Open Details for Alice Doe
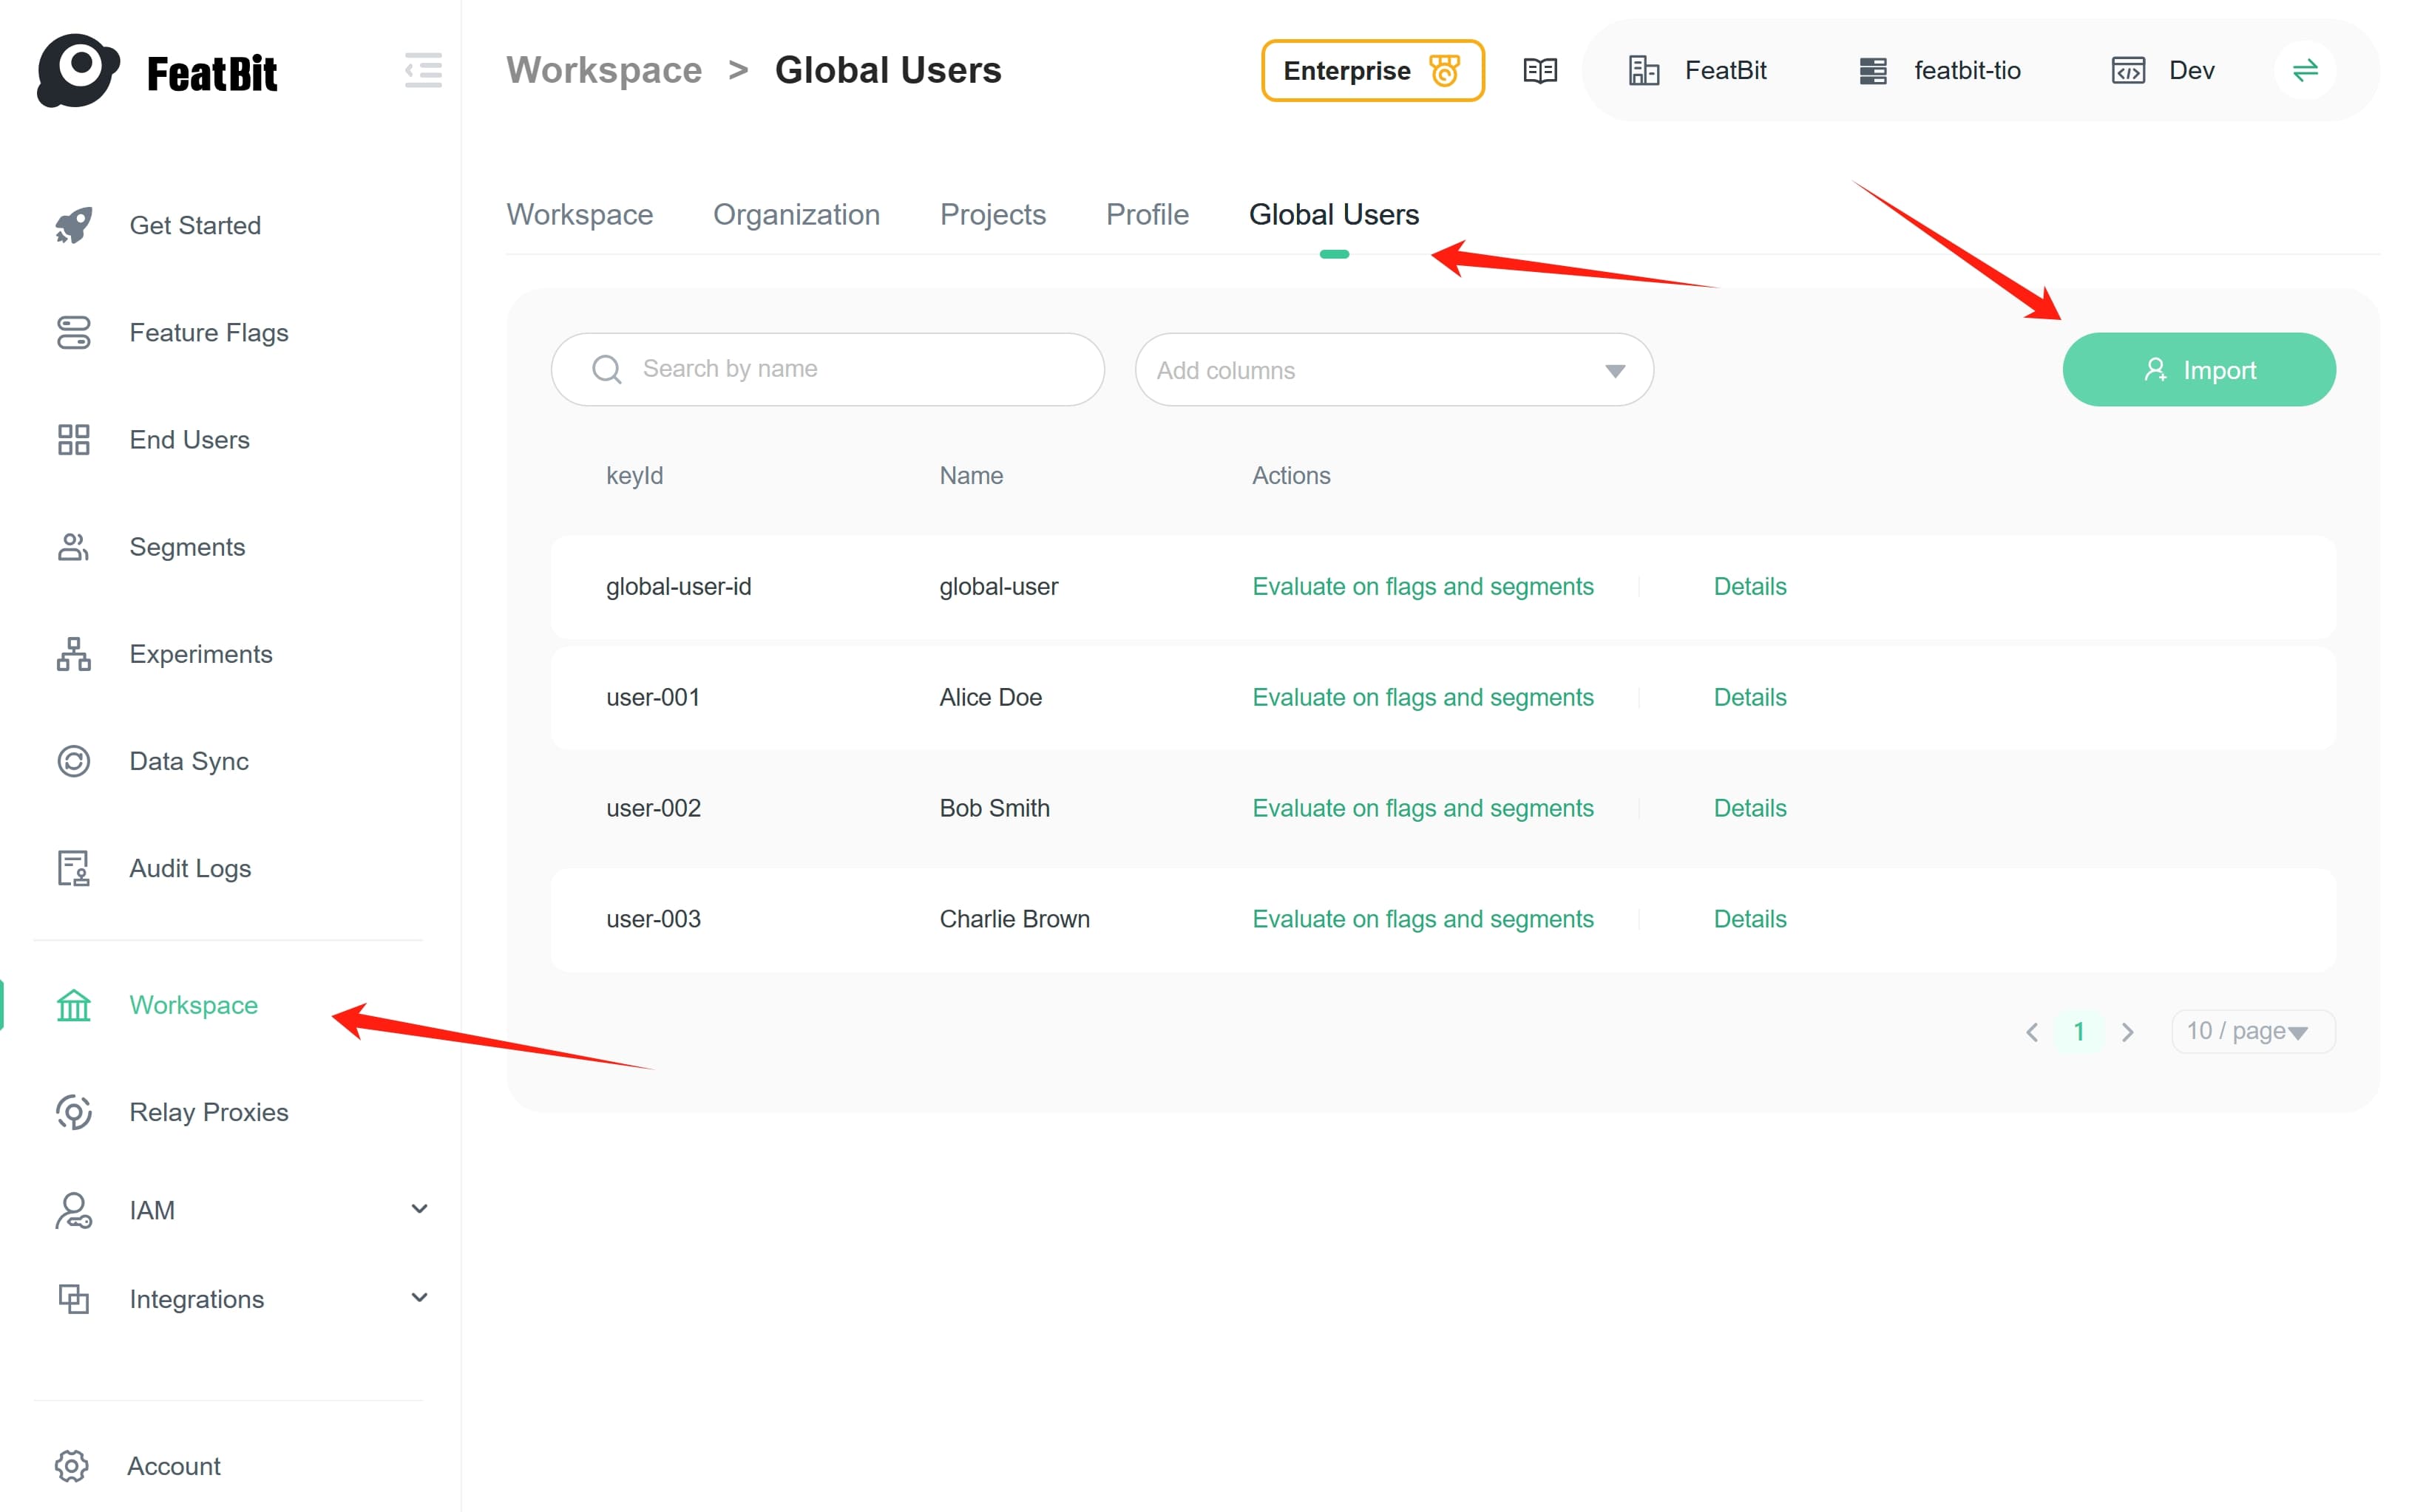Viewport: 2426px width, 1512px height. pyautogui.click(x=1749, y=697)
